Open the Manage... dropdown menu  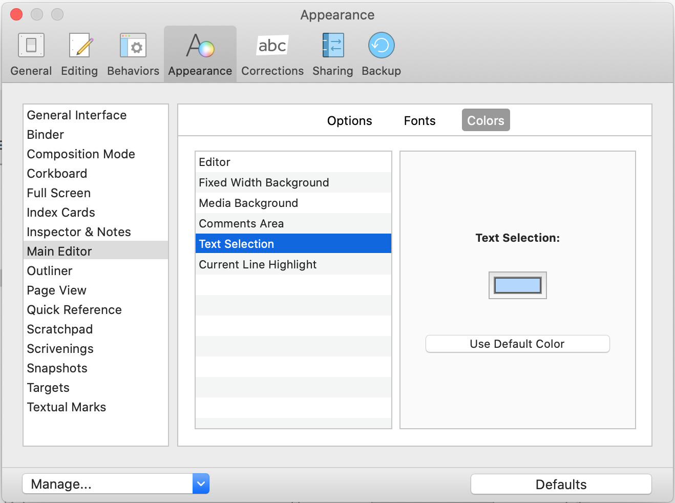click(116, 484)
